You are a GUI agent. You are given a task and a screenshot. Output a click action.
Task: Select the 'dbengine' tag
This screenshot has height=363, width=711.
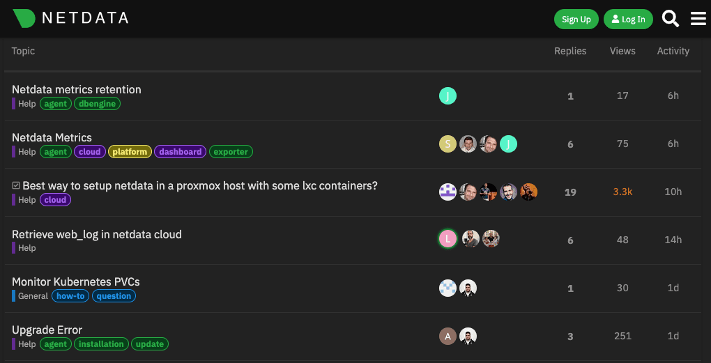tap(98, 104)
